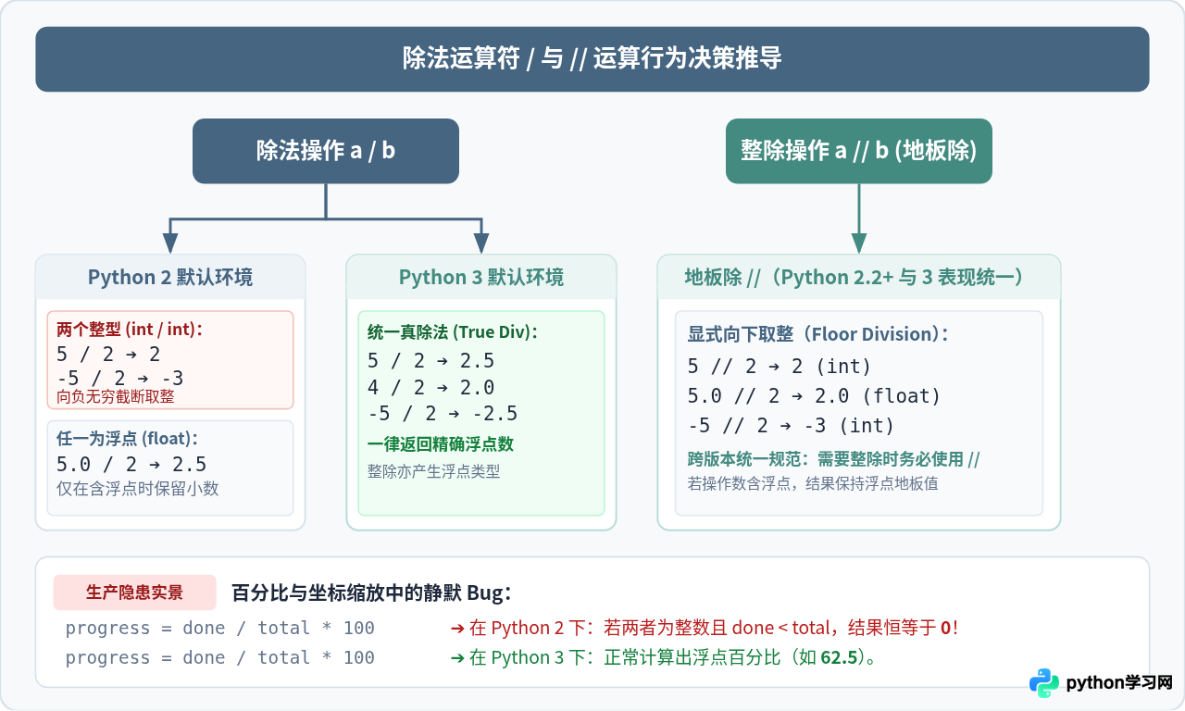This screenshot has width=1185, height=711.
Task: Click the line "4 / 2 → 2.0"
Action: pyautogui.click(x=431, y=387)
